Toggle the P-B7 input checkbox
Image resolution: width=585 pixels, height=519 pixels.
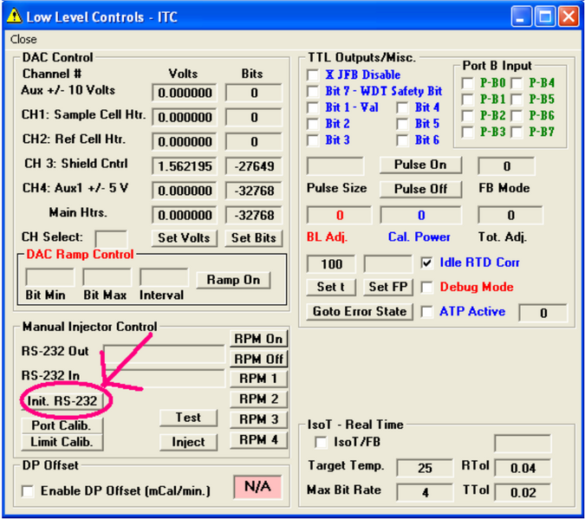click(517, 132)
